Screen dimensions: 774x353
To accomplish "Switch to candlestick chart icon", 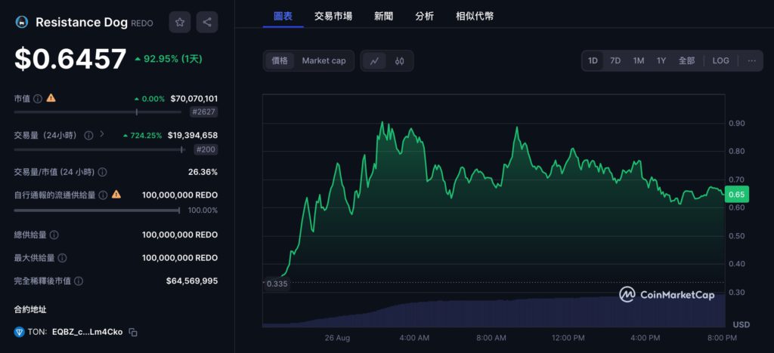I will click(x=399, y=61).
